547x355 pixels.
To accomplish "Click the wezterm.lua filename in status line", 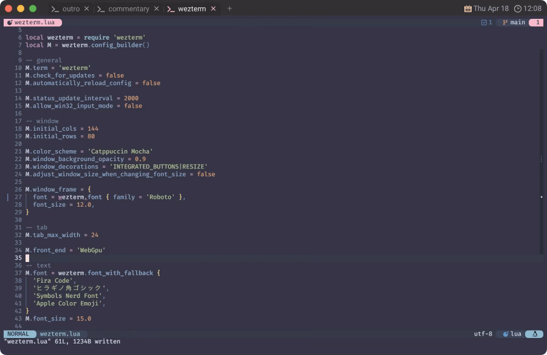I will pos(60,334).
